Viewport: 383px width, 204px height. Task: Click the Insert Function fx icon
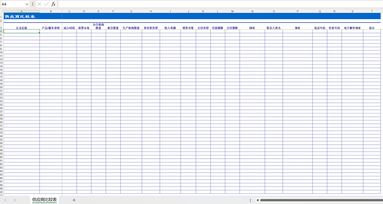[x=53, y=4]
